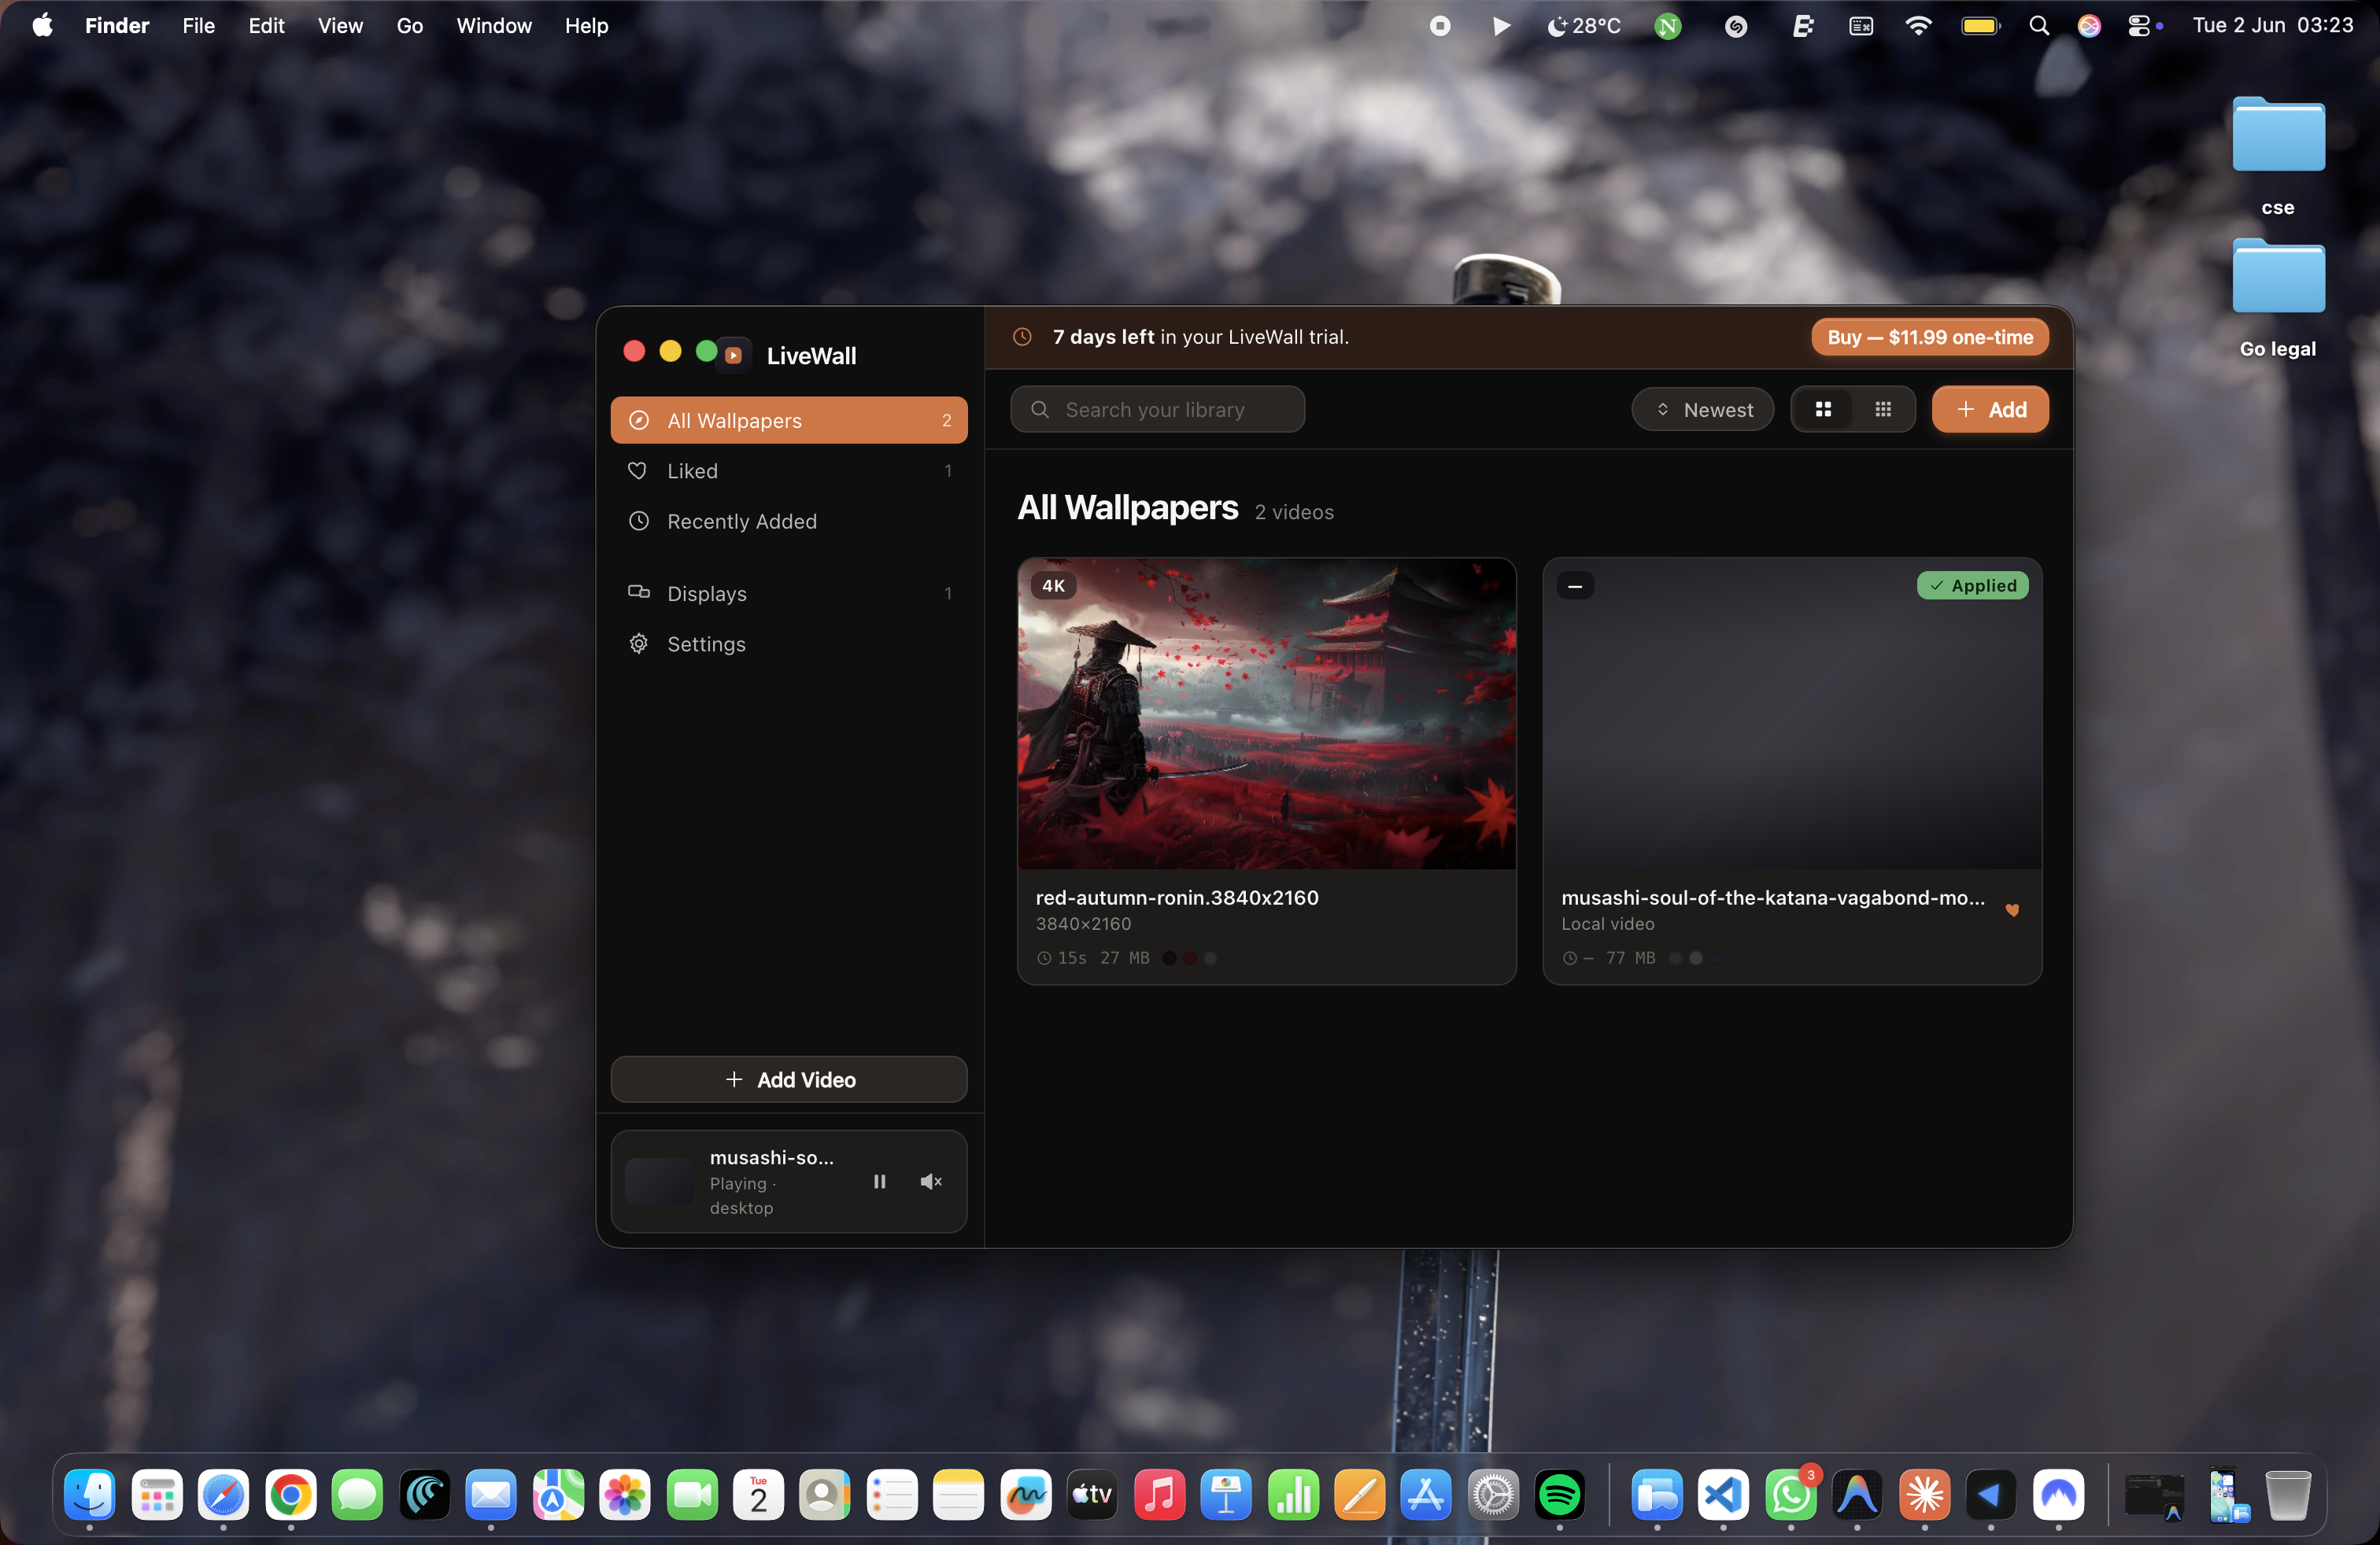Open Photos from the Dock
The width and height of the screenshot is (2380, 1545).
coord(624,1494)
